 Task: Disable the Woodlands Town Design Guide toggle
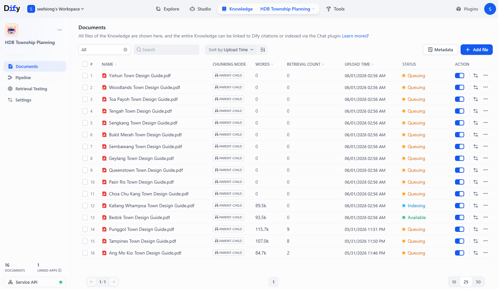point(460,87)
